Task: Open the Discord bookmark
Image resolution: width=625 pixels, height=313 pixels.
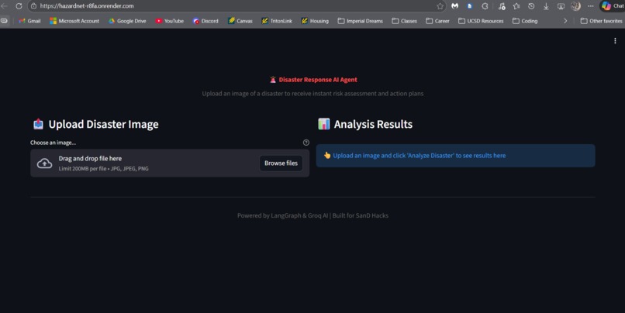Action: [205, 21]
